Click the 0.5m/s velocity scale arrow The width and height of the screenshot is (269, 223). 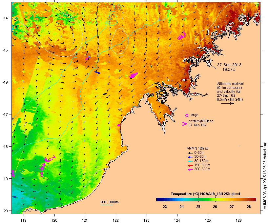(227, 103)
